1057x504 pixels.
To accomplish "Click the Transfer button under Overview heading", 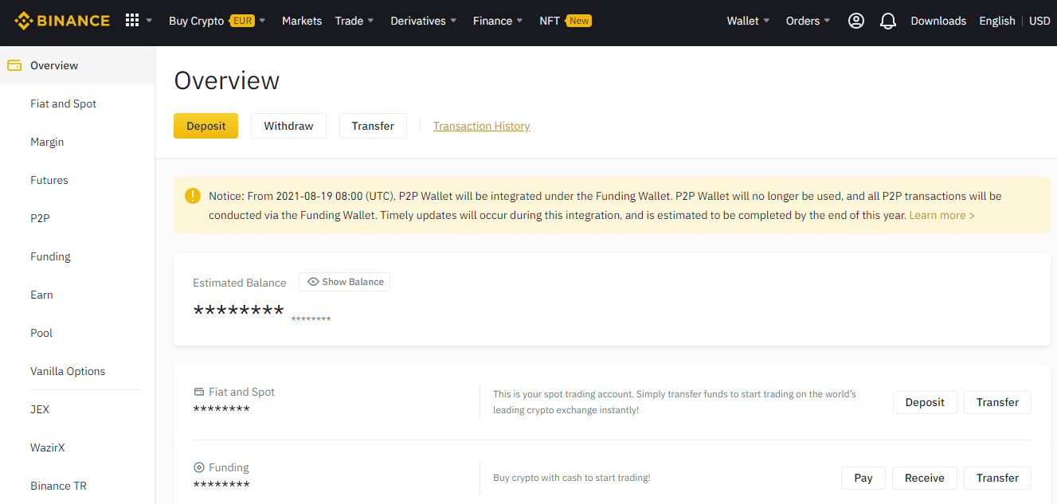I will (373, 126).
